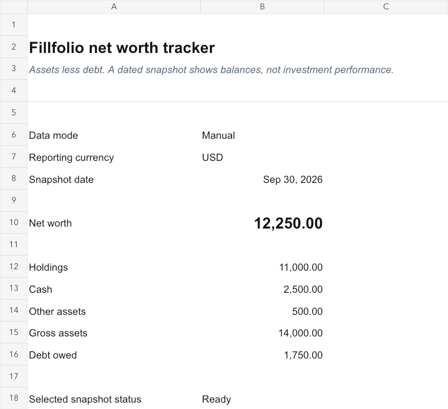The height and width of the screenshot is (409, 448).
Task: Click the 'Reporting currency' label cell
Action: tap(114, 156)
